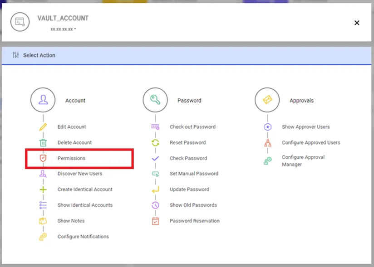Click the Show Notes sticky-note icon

[x=43, y=221]
